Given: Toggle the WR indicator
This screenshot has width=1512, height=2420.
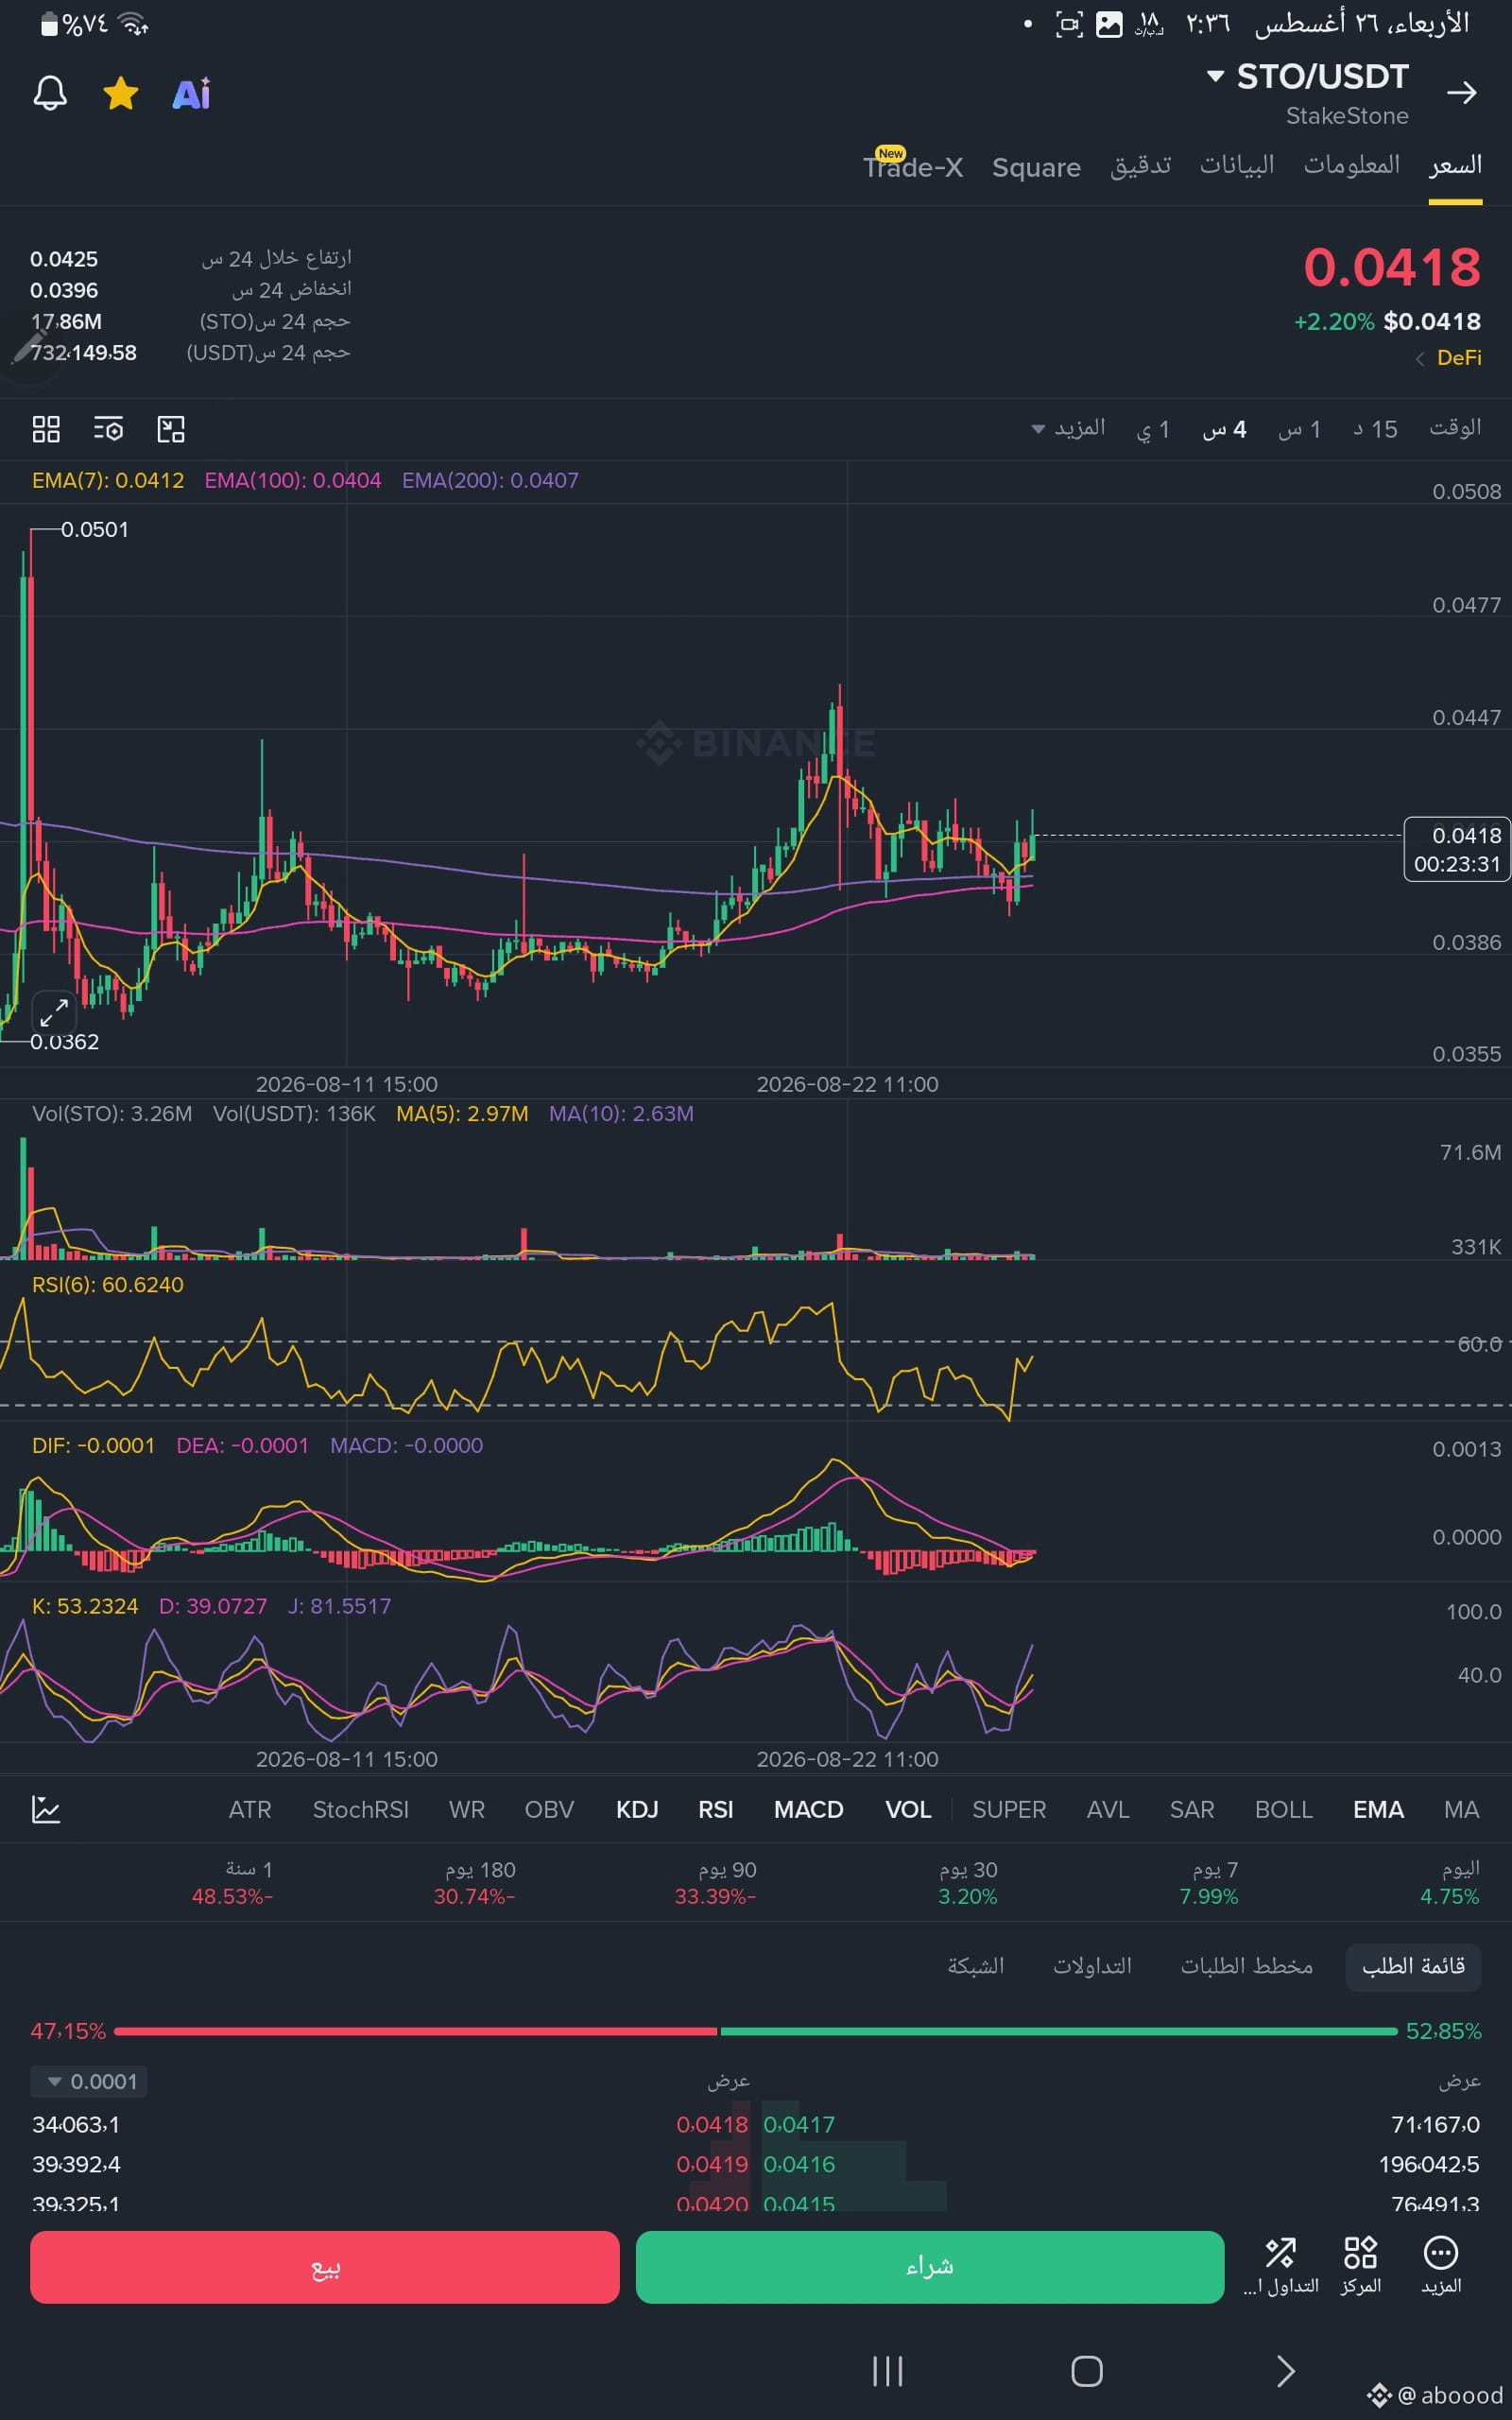Looking at the screenshot, I should [x=467, y=1810].
